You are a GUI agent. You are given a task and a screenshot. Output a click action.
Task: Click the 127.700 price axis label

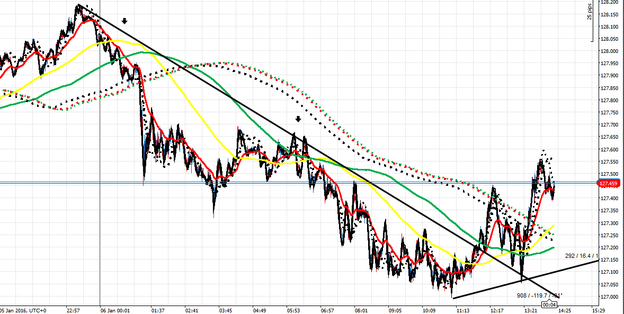pos(610,125)
